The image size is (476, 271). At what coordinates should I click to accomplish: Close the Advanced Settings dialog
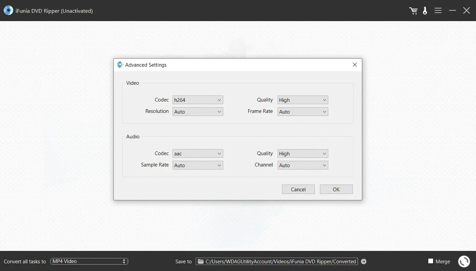(x=354, y=65)
